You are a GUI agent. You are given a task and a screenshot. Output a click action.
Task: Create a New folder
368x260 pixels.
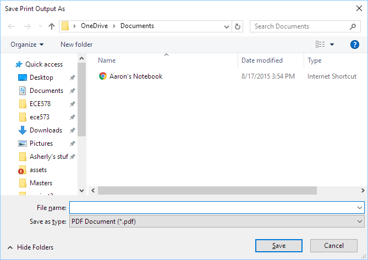pyautogui.click(x=76, y=45)
